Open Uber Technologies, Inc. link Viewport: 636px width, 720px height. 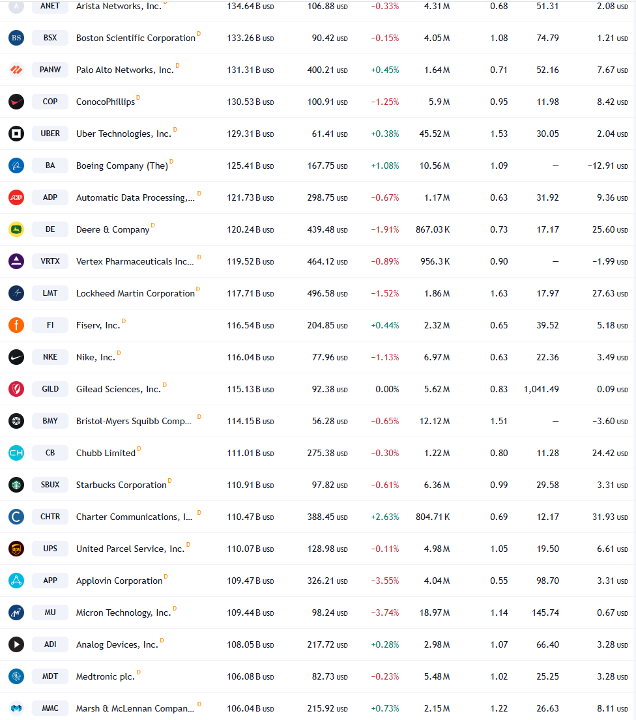124,134
